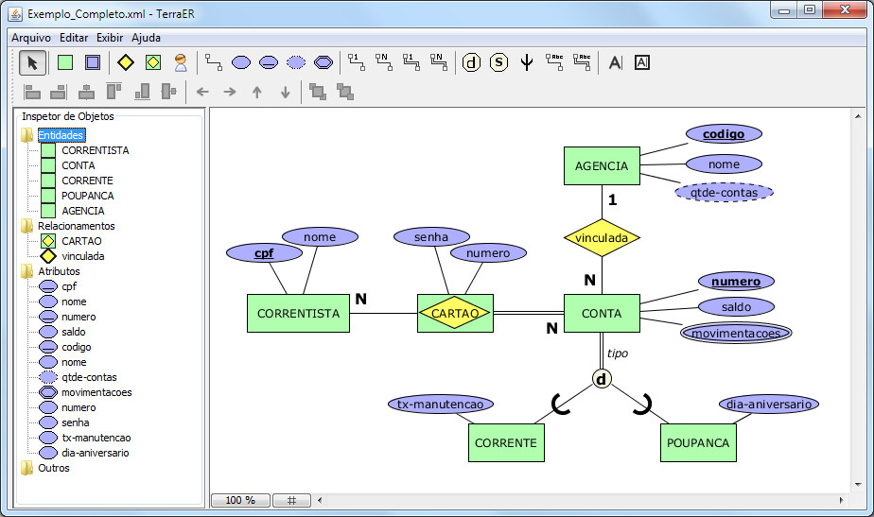Open the Arquivo menu
This screenshot has width=874, height=517.
click(x=31, y=38)
